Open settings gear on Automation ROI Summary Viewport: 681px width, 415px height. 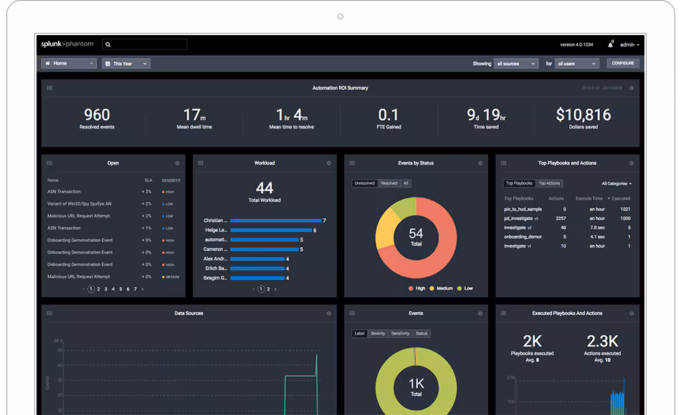point(632,88)
